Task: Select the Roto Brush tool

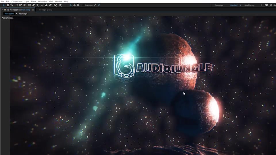Action: 55,5
